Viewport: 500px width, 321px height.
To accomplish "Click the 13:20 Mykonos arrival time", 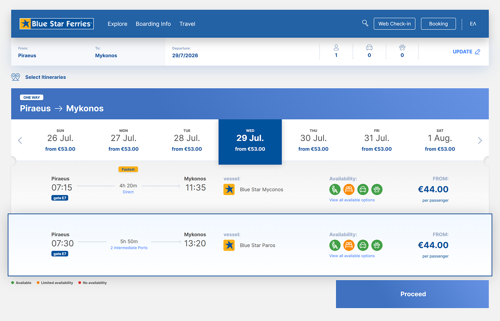I will [x=195, y=244].
